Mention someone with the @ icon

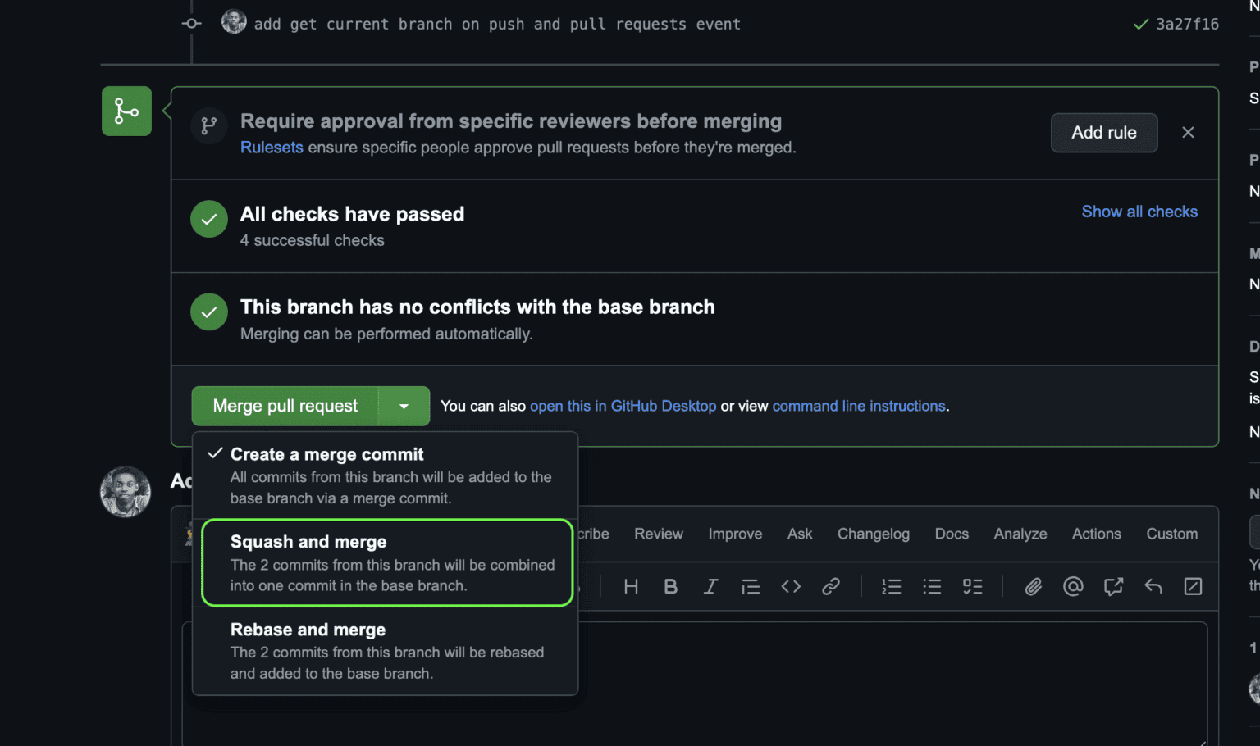tap(1073, 586)
